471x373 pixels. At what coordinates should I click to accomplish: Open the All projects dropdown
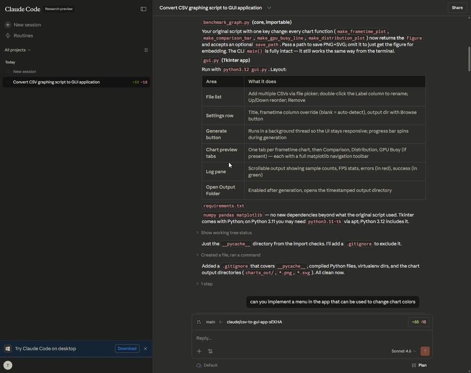coord(18,50)
